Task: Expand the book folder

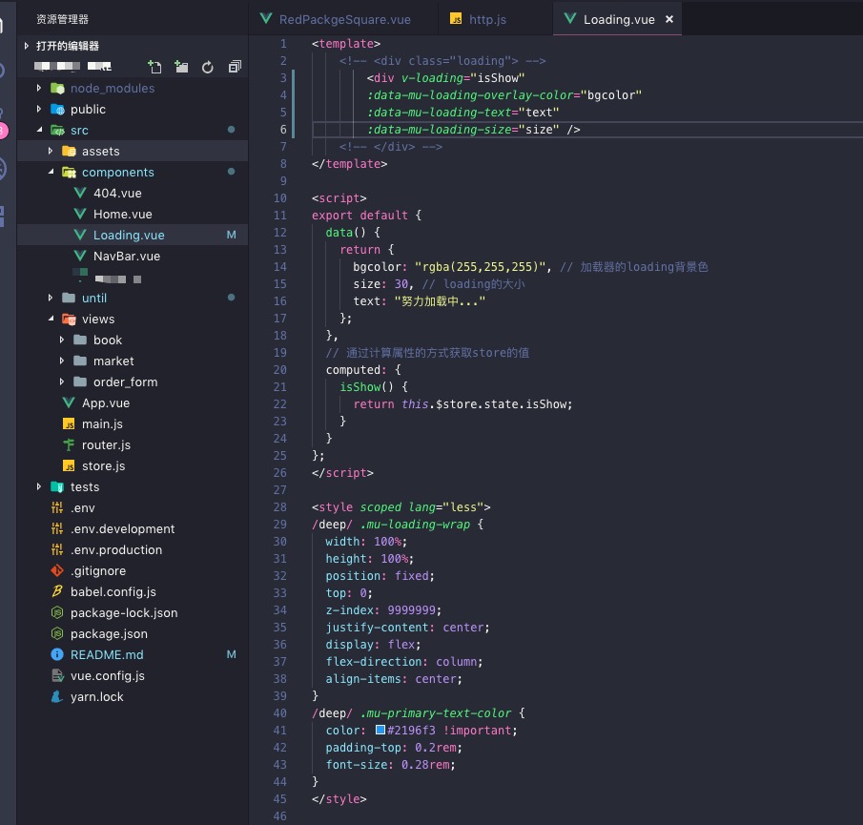Action: pyautogui.click(x=62, y=340)
